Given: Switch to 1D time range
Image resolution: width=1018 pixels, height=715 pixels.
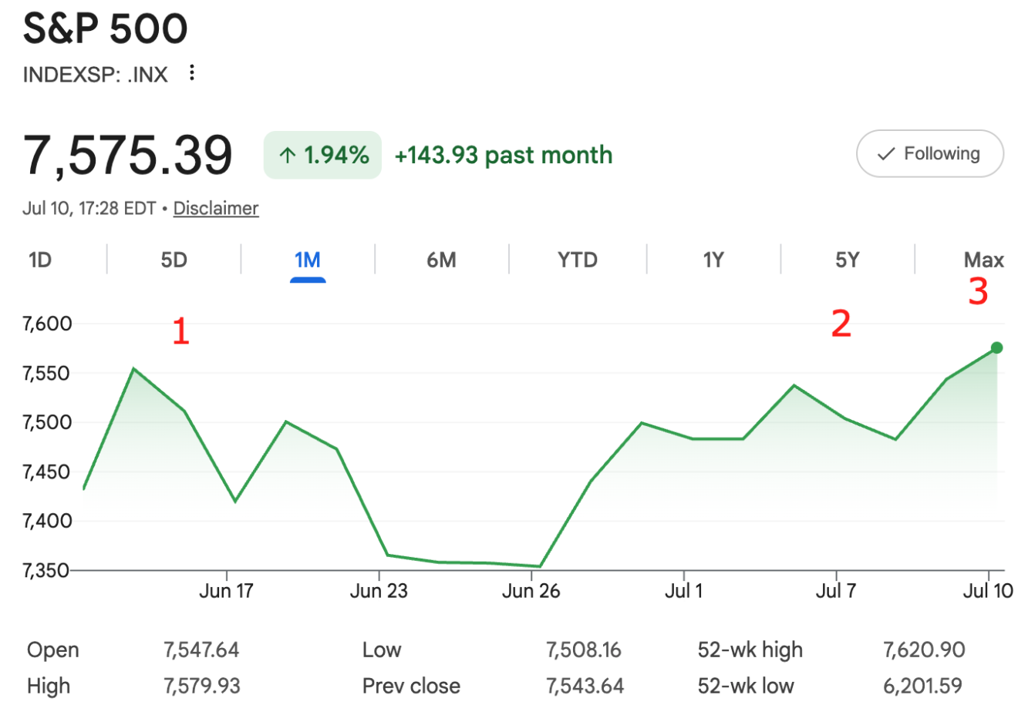Looking at the screenshot, I should pos(40,260).
